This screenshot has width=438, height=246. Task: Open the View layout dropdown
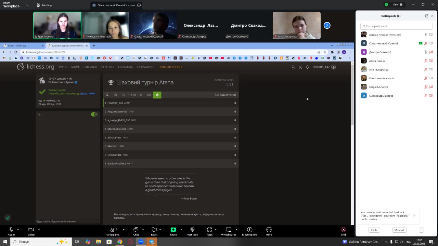click(397, 5)
